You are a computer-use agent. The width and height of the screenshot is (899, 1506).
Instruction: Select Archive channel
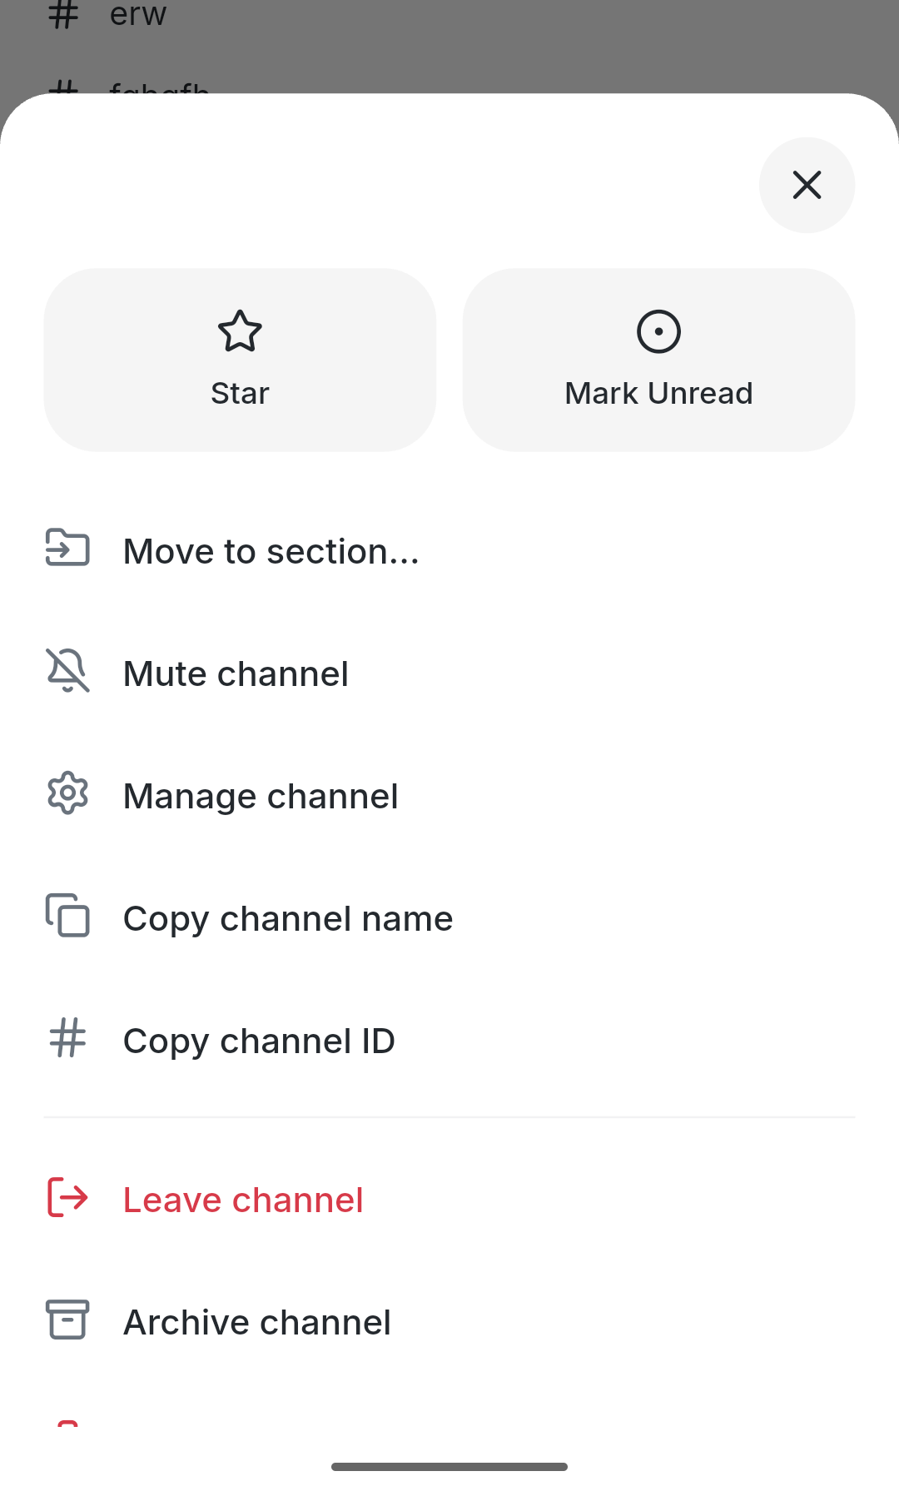pyautogui.click(x=449, y=1322)
